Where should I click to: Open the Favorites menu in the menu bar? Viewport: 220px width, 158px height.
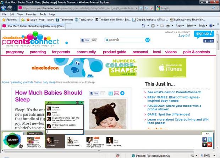click(x=31, y=14)
